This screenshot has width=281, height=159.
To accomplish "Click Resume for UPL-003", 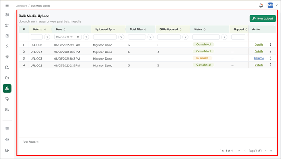I will 259,58.
